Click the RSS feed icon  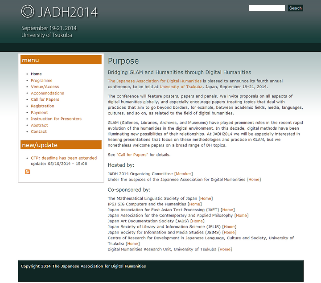click(27, 172)
